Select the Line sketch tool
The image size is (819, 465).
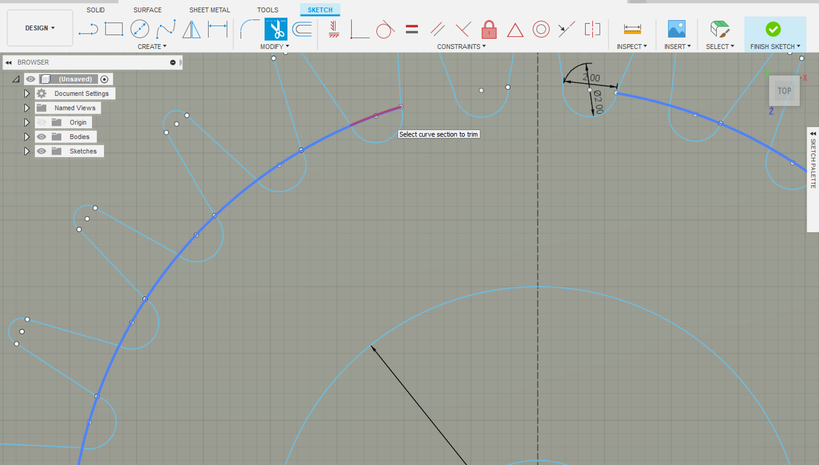pyautogui.click(x=88, y=29)
